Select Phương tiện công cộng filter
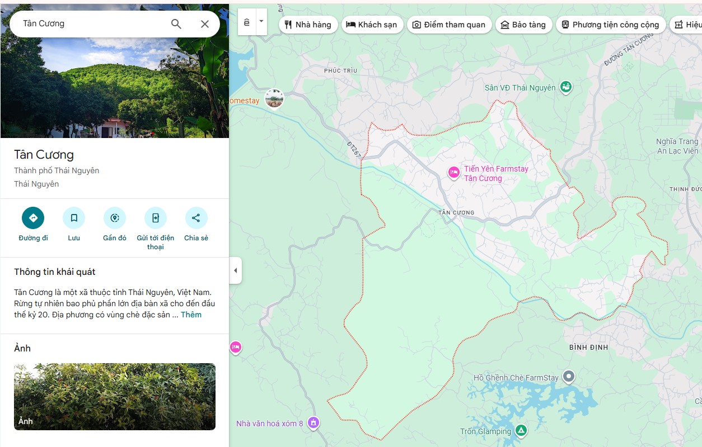Image resolution: width=702 pixels, height=447 pixels. pyautogui.click(x=610, y=25)
